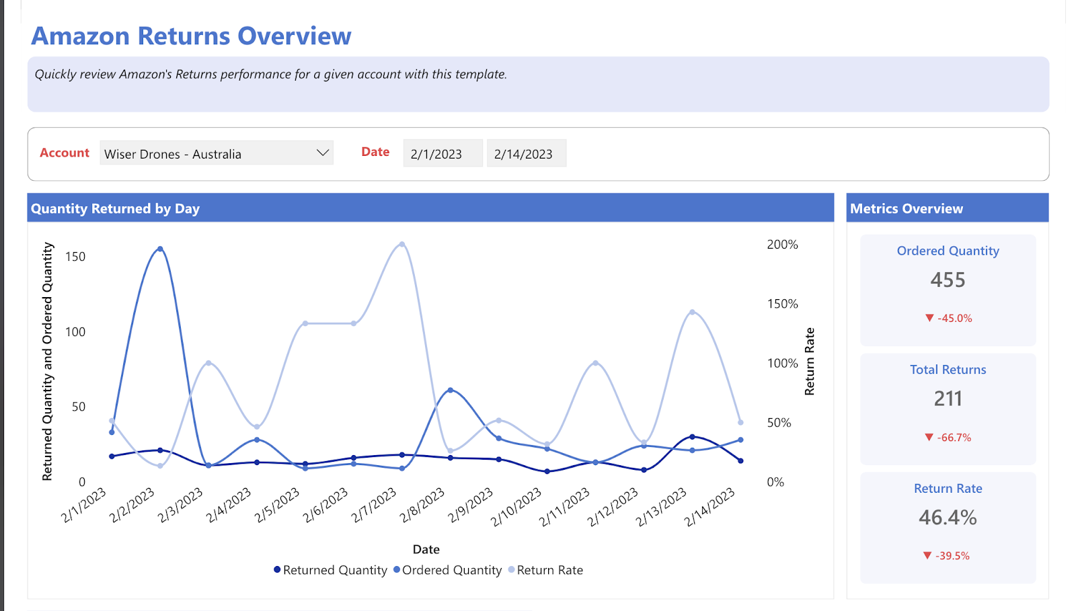Click the red down triangle beside -39.5%
The height and width of the screenshot is (611, 1076).
pyautogui.click(x=927, y=555)
